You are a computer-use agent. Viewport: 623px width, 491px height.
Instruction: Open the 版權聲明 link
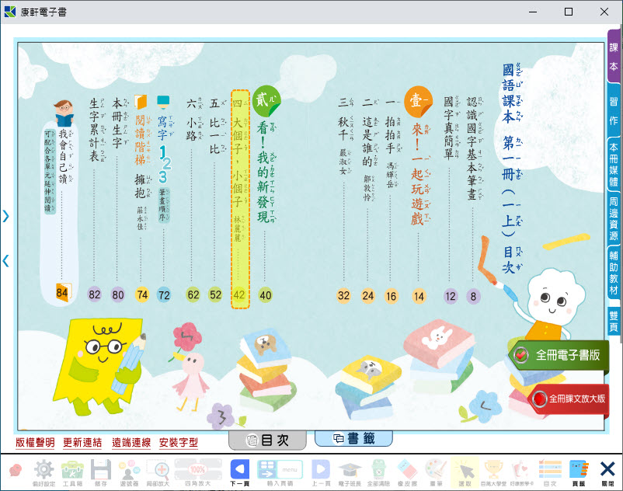pos(35,443)
